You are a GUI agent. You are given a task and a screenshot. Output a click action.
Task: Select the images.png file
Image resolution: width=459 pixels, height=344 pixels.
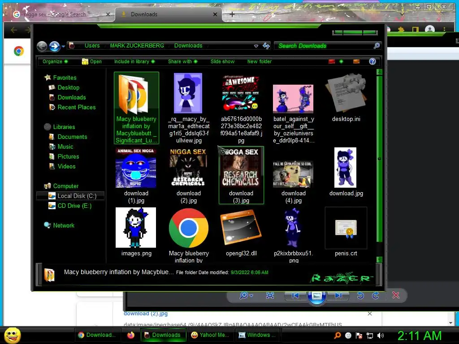[x=136, y=232]
